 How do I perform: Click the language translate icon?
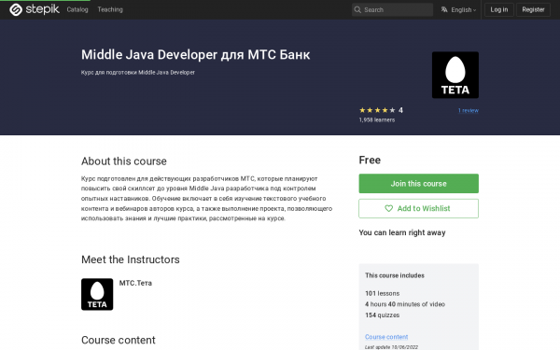click(444, 9)
